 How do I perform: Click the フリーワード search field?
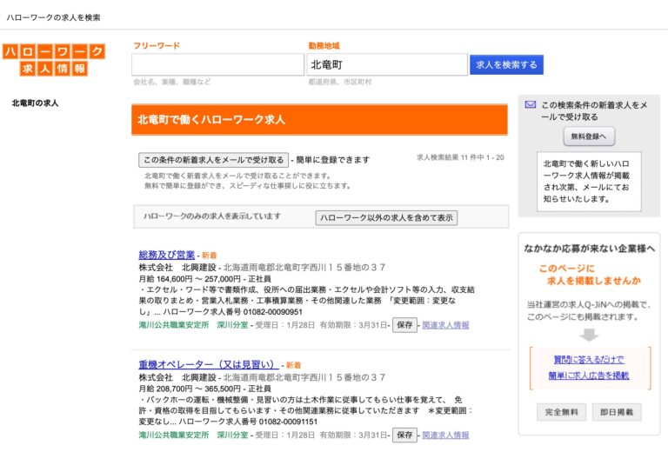coord(217,65)
